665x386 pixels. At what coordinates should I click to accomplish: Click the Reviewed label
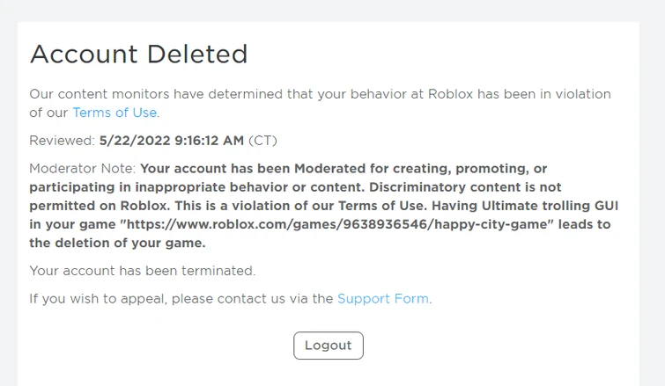pos(62,141)
